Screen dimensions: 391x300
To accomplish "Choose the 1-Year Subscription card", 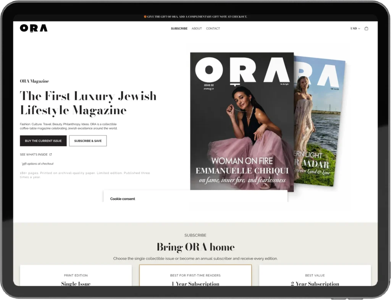I will pyautogui.click(x=195, y=275).
